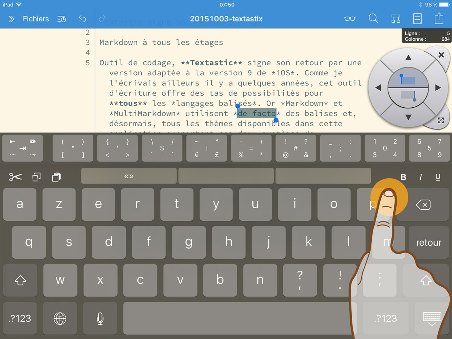Move the cursor right with the wheel

(x=438, y=88)
